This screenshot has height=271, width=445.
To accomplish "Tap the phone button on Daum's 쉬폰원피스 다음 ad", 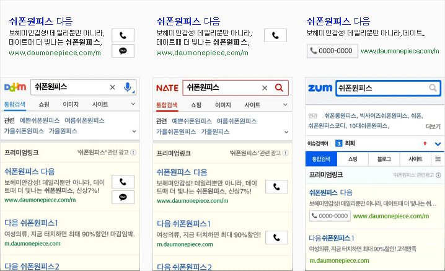I will (x=123, y=182).
